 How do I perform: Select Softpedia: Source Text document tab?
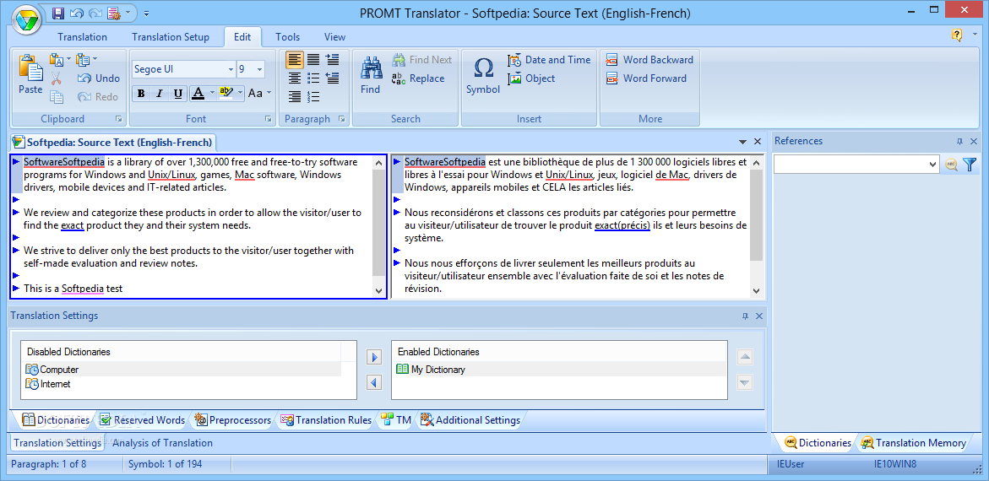point(113,141)
